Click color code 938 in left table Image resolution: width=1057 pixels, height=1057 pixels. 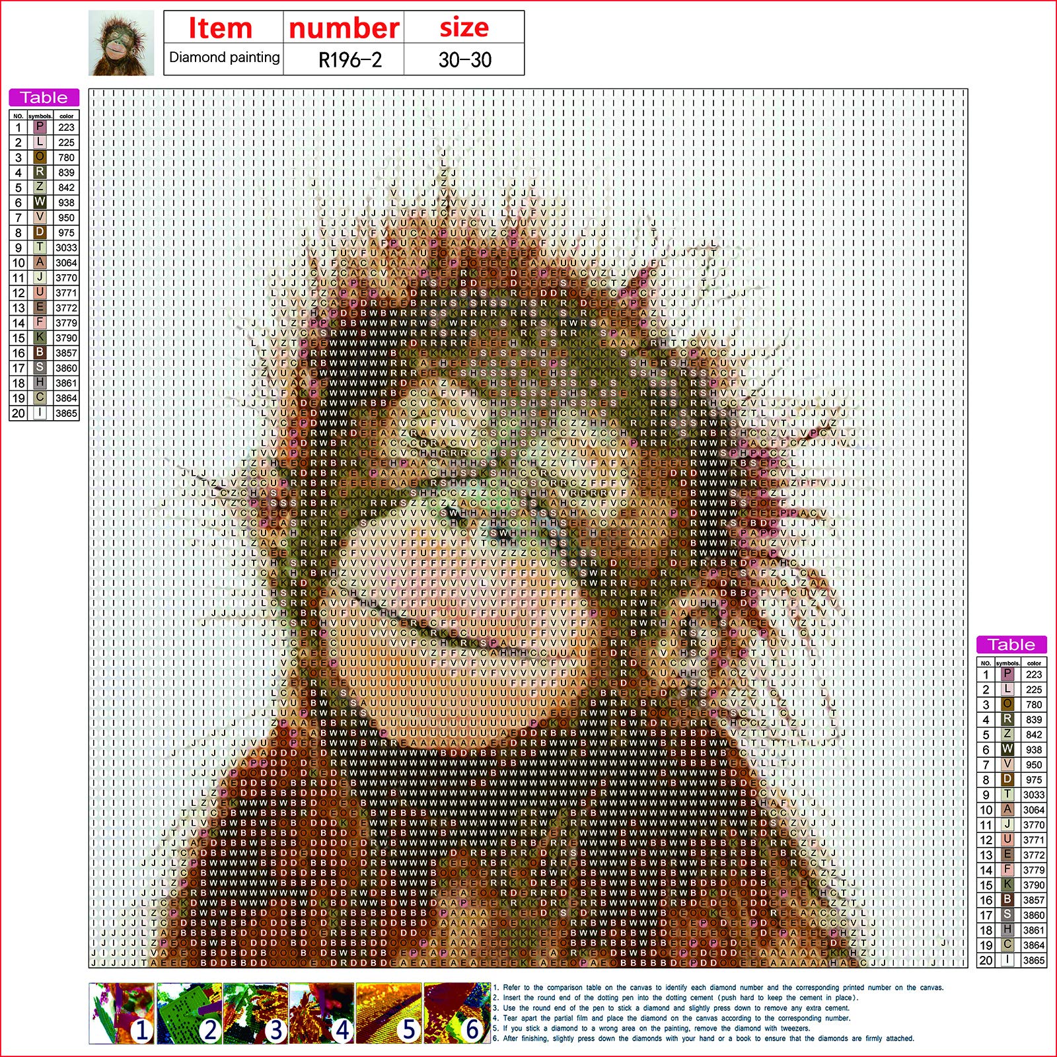[66, 203]
